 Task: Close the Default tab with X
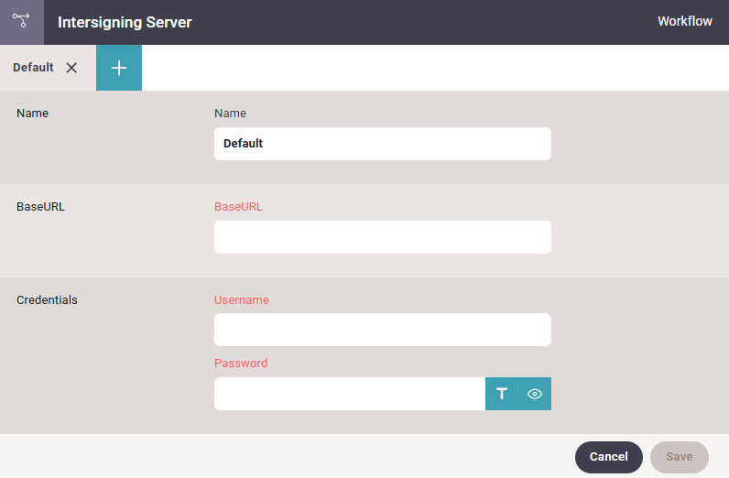click(71, 68)
